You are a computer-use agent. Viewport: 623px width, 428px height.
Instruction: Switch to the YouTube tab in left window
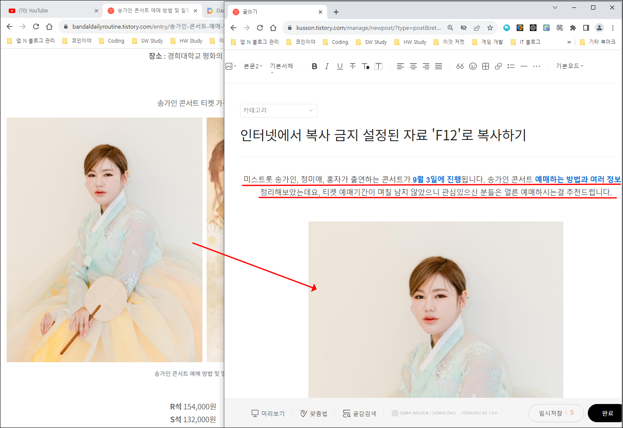[x=51, y=11]
